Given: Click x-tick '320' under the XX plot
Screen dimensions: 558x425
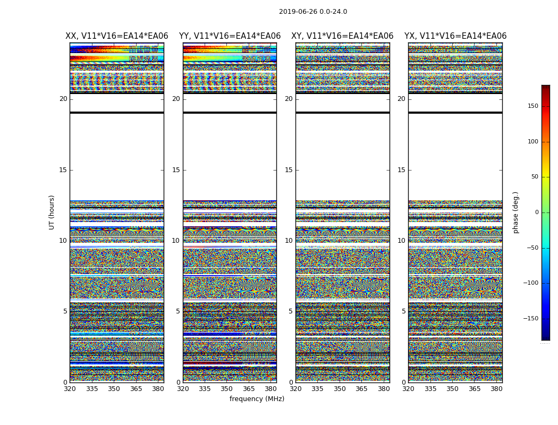Looking at the screenshot, I should 70,389.
